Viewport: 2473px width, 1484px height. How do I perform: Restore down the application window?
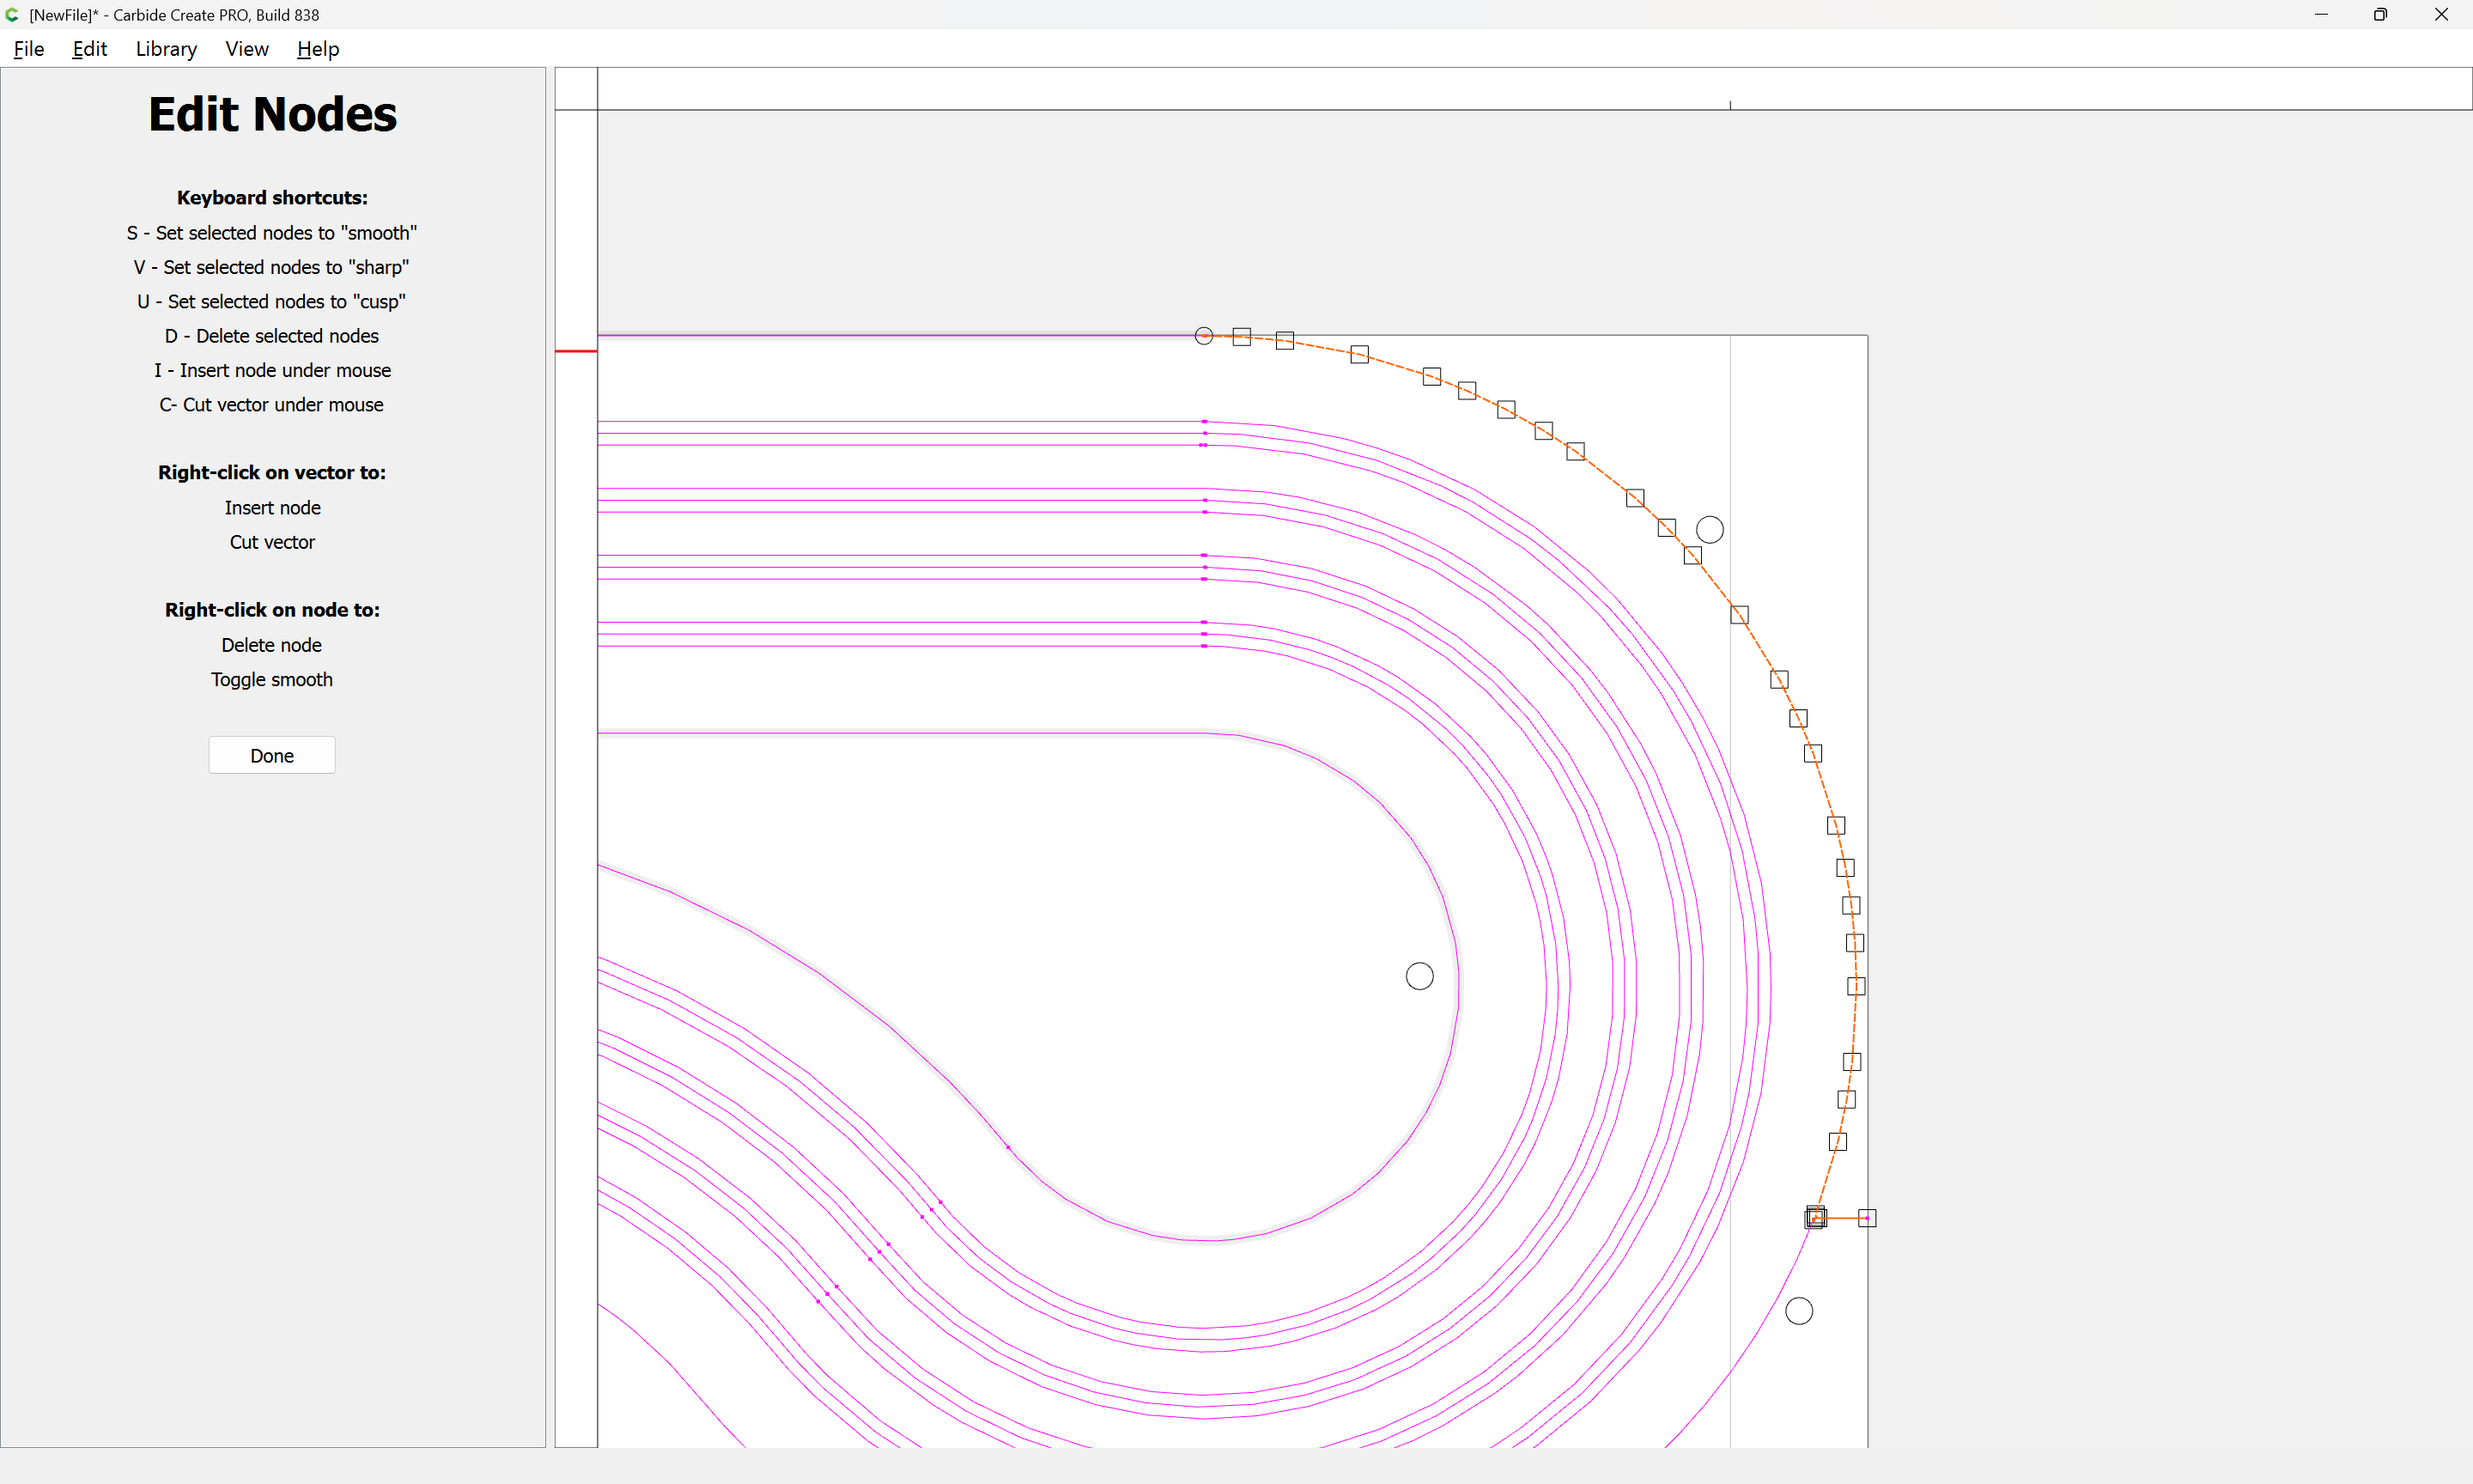pos(2380,15)
